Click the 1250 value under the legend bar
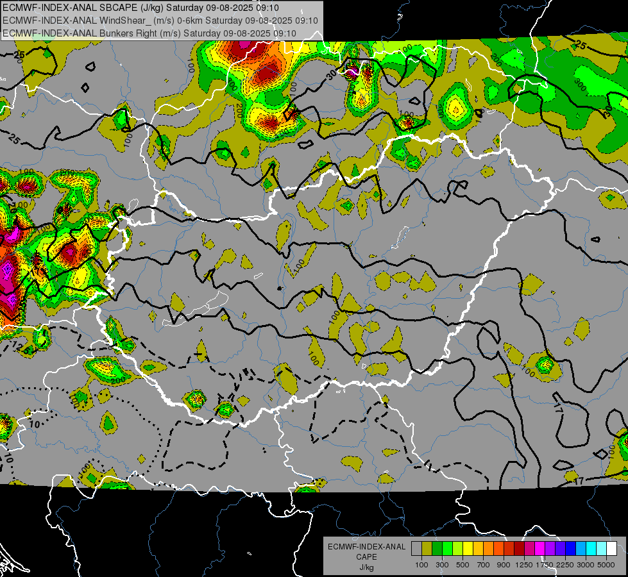This screenshot has width=628, height=577. click(x=524, y=565)
